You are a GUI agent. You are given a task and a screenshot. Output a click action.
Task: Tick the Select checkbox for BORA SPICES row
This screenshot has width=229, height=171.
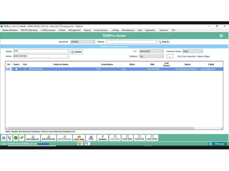pos(16,69)
